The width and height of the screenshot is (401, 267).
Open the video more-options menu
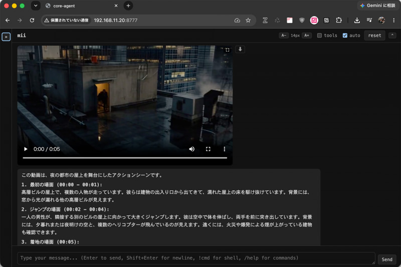click(224, 149)
